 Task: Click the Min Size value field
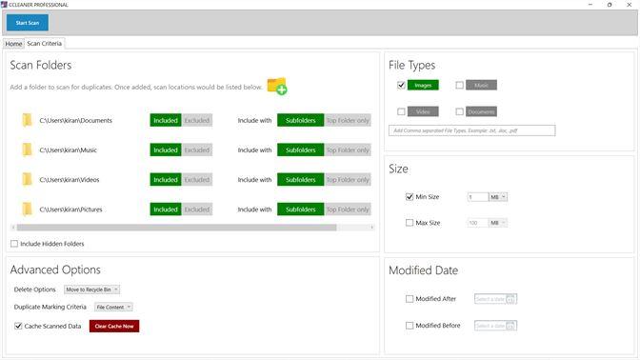pyautogui.click(x=477, y=197)
